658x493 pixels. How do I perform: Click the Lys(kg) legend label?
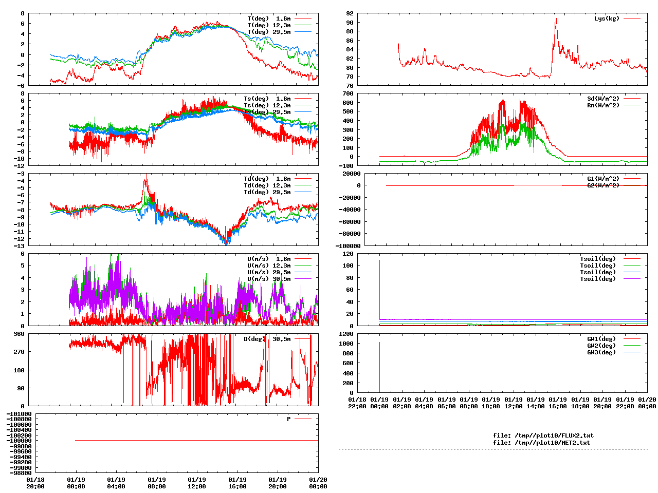pos(607,18)
